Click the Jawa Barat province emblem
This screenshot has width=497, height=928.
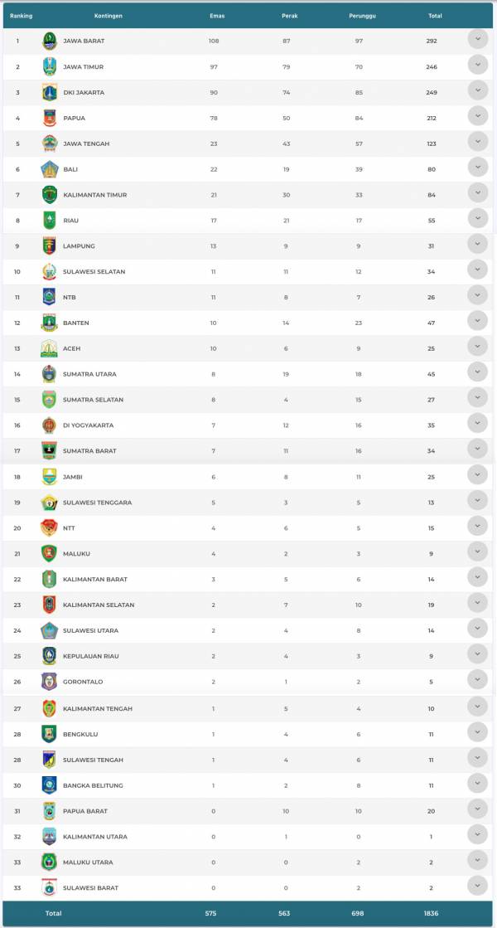(x=50, y=41)
